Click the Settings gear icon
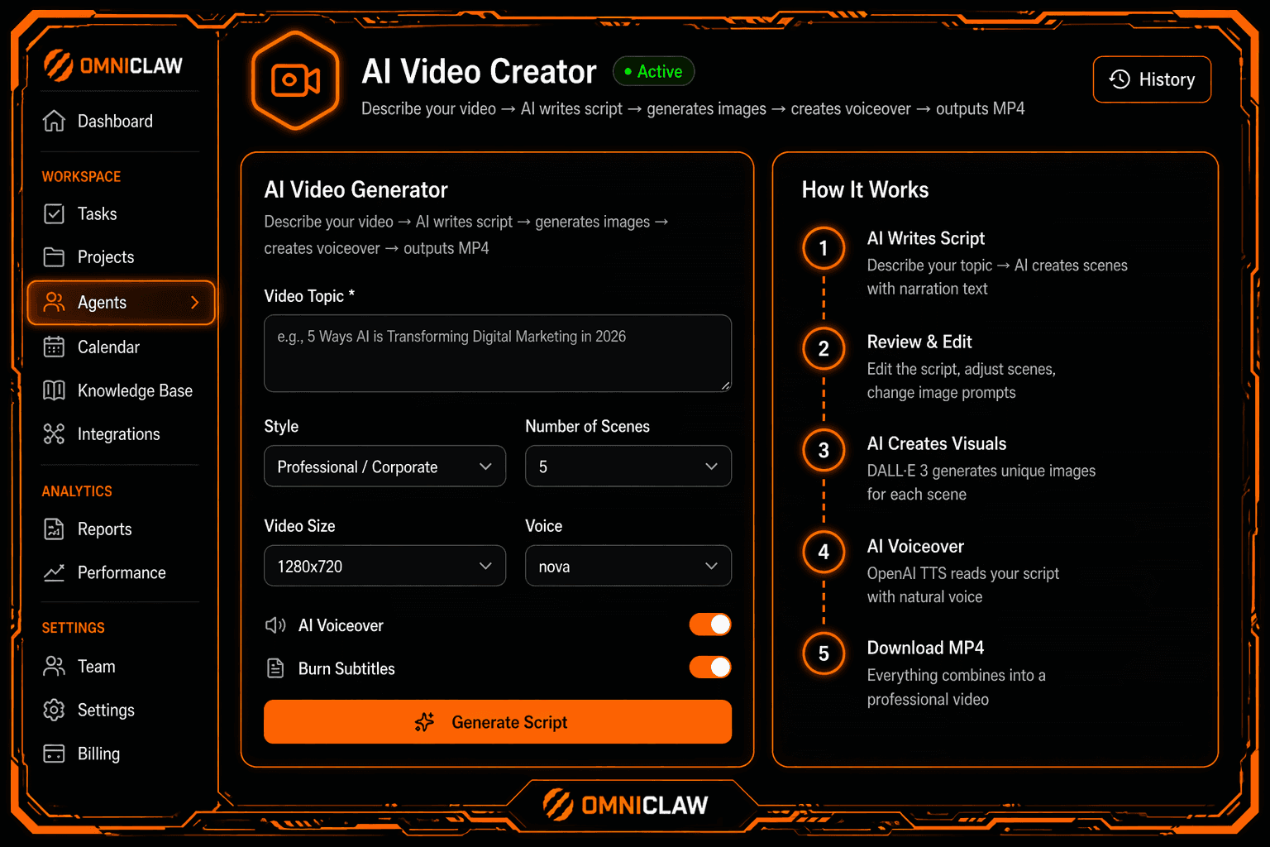 pyautogui.click(x=54, y=710)
